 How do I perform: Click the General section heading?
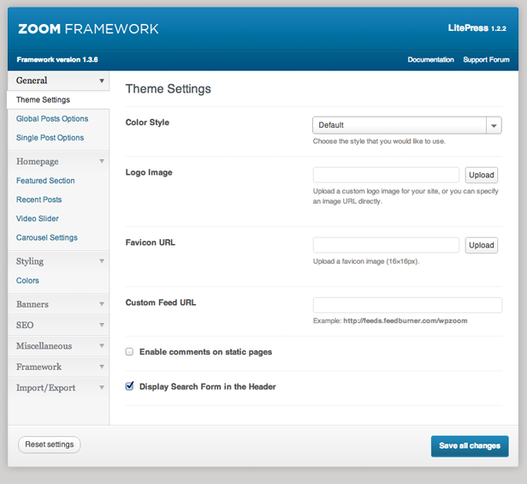point(32,81)
